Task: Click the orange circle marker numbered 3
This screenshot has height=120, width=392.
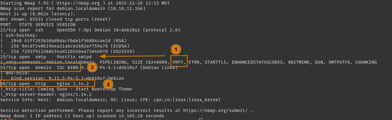Action: coord(108,84)
